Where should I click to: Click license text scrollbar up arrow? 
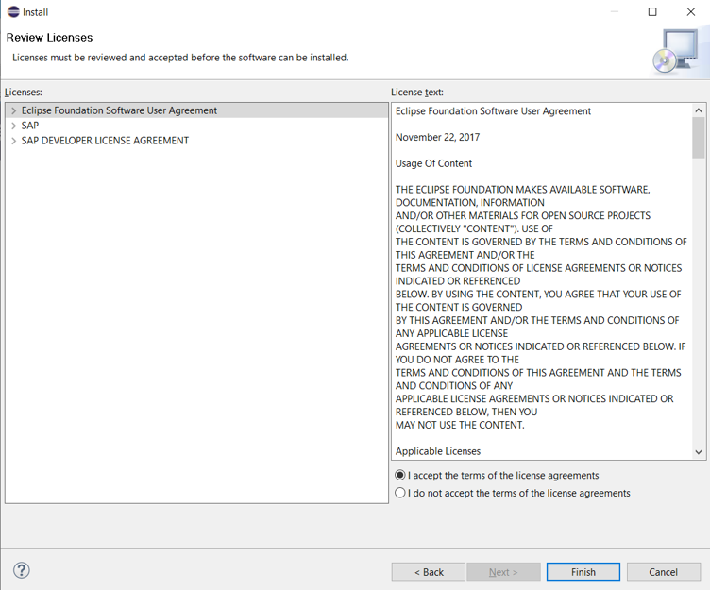click(699, 110)
